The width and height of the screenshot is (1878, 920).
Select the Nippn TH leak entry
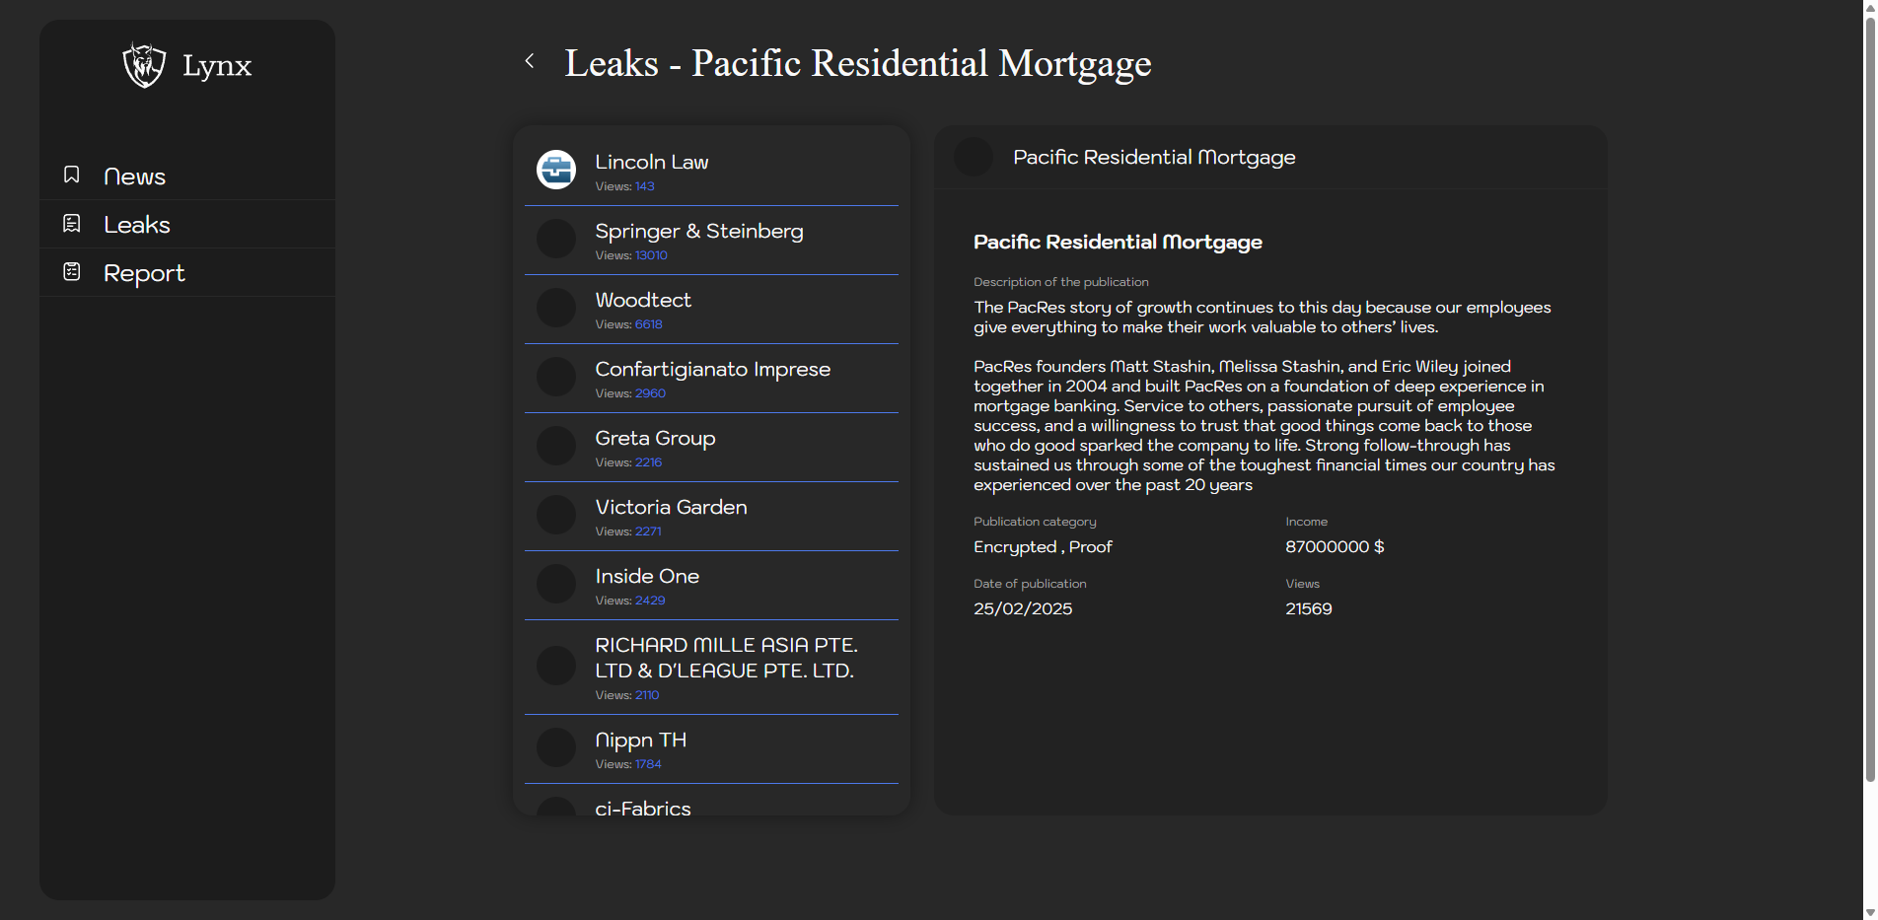[640, 741]
